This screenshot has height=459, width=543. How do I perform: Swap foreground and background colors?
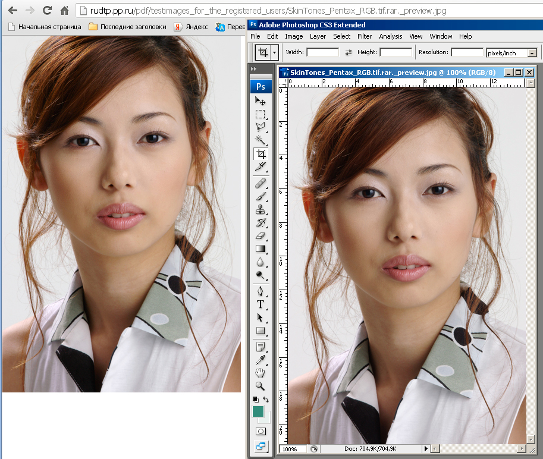point(266,399)
